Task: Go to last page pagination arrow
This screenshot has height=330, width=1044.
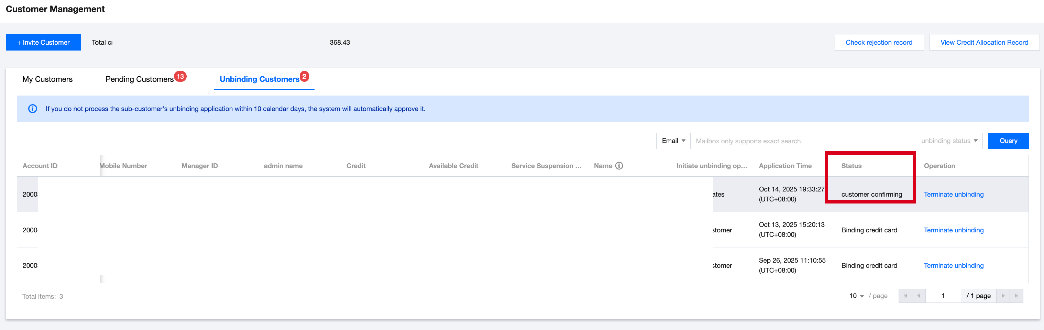Action: (1016, 296)
